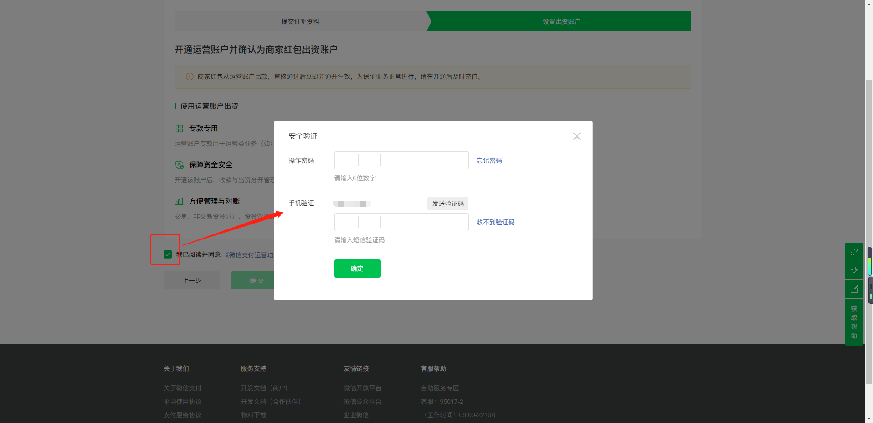
Task: Click the edit feedback icon in right sidebar
Action: click(x=854, y=289)
